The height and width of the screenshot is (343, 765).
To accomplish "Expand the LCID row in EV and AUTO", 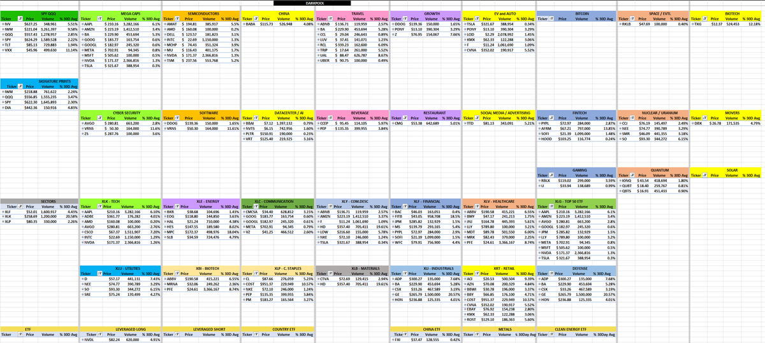I will 465,34.
